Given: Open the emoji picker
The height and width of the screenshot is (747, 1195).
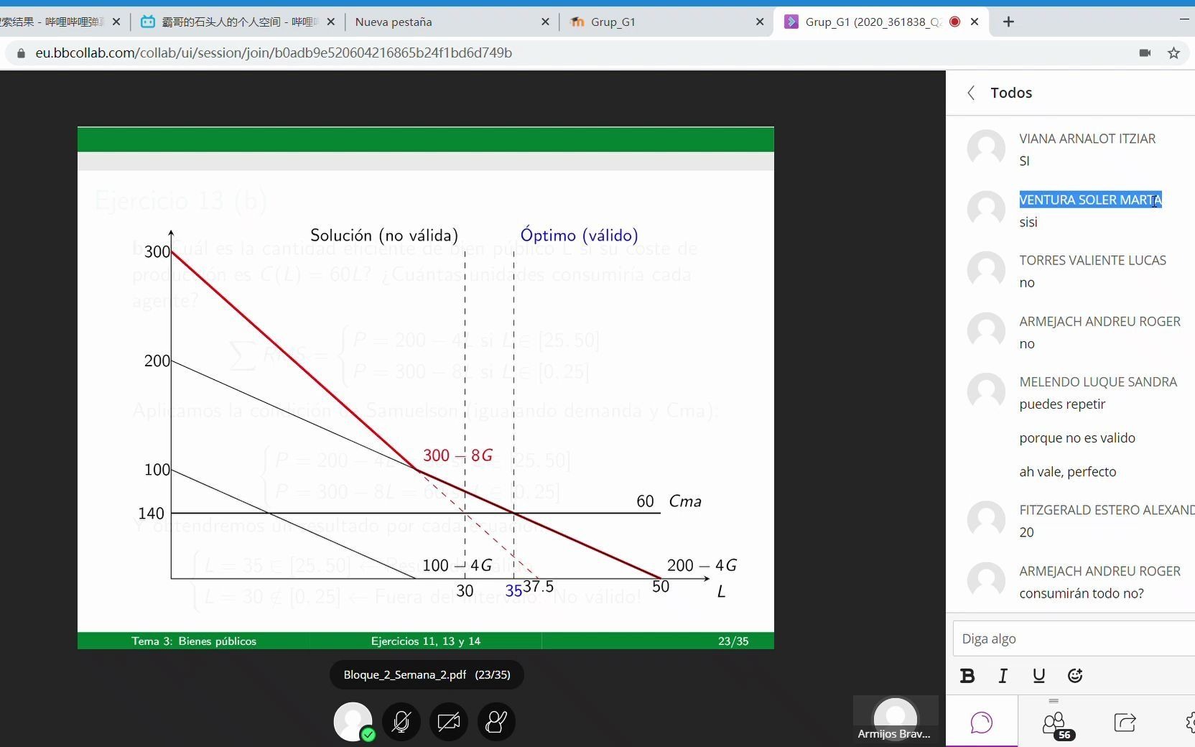Looking at the screenshot, I should point(1075,675).
